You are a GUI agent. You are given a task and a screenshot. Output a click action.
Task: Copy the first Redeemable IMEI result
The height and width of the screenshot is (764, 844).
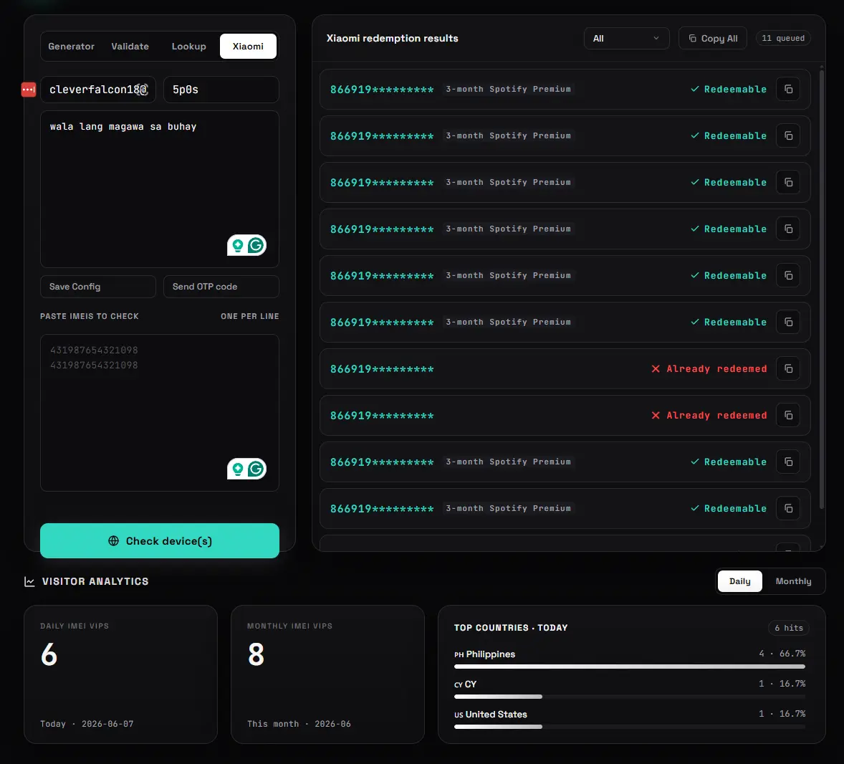788,90
